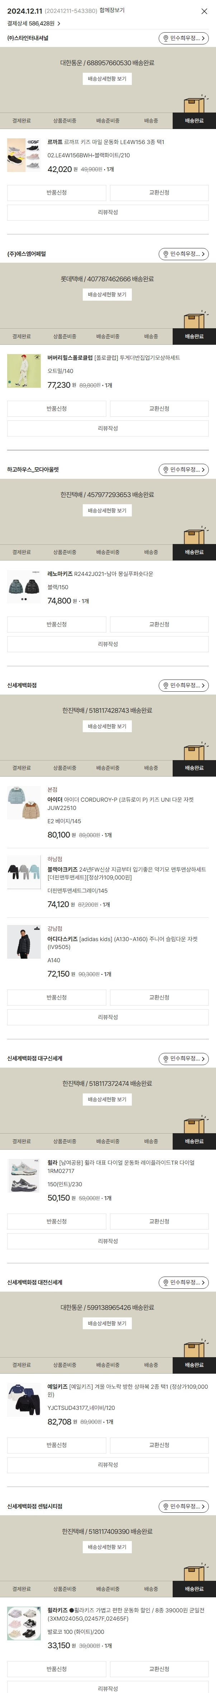Open 버버리힐스폴로클럽 padded set thumbnail
Image resolution: width=216 pixels, height=1693 pixels.
tap(24, 371)
